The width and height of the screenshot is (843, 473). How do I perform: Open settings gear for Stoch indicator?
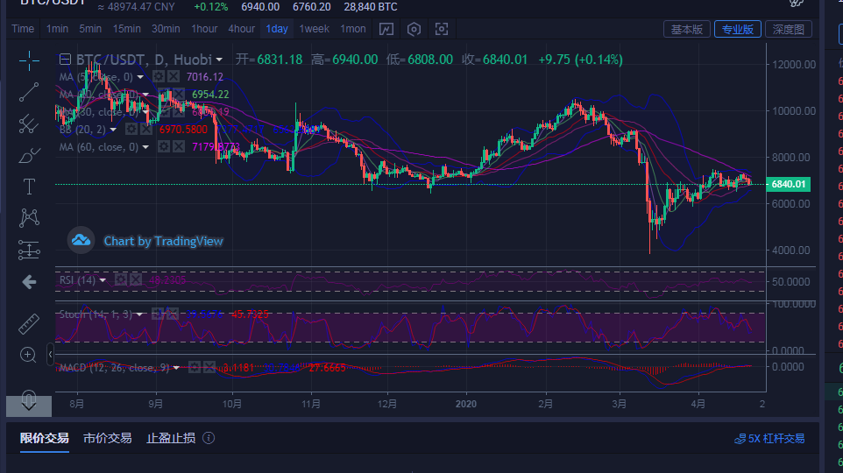coord(158,314)
